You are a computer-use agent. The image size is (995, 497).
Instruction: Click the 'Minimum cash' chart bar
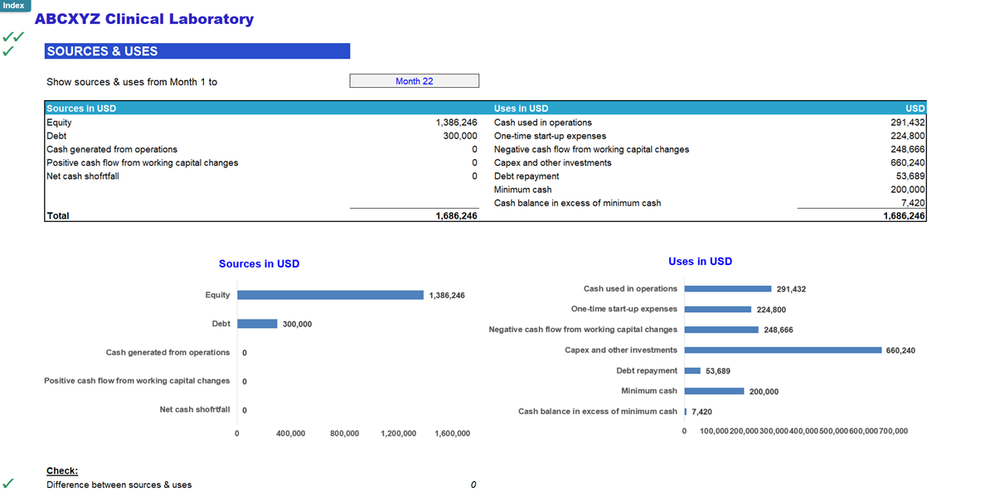(x=715, y=391)
